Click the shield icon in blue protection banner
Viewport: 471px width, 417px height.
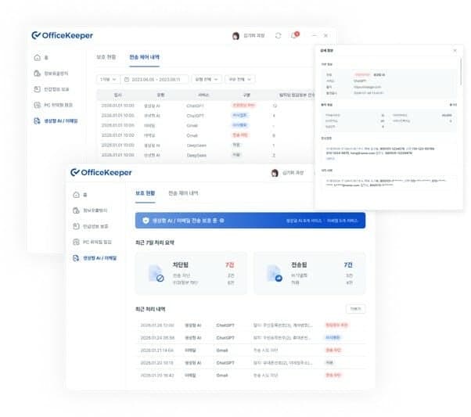coord(146,221)
